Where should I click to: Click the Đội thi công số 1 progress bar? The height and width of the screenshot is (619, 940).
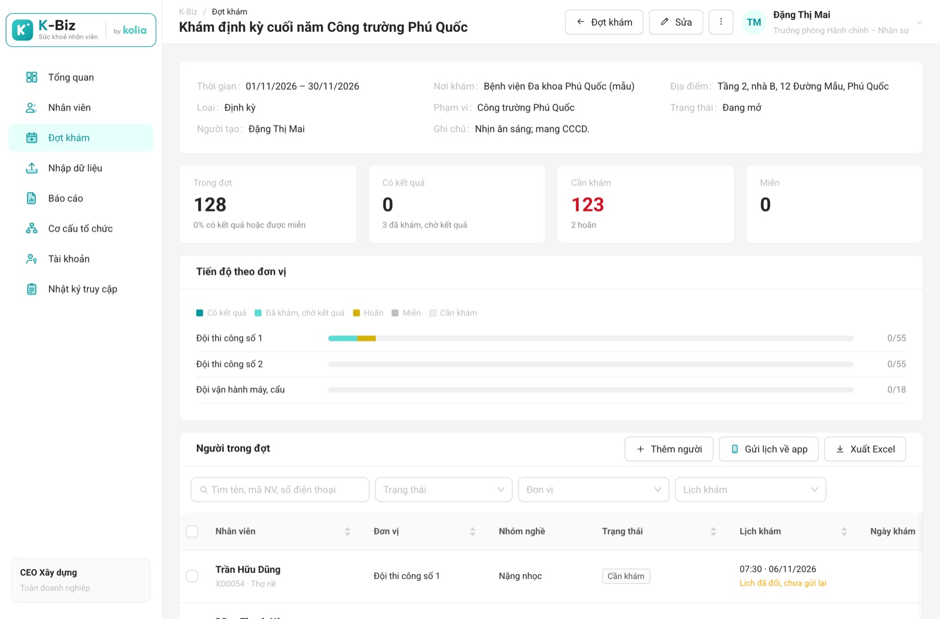590,338
